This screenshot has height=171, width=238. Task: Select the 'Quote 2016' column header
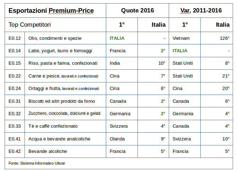point(137,10)
